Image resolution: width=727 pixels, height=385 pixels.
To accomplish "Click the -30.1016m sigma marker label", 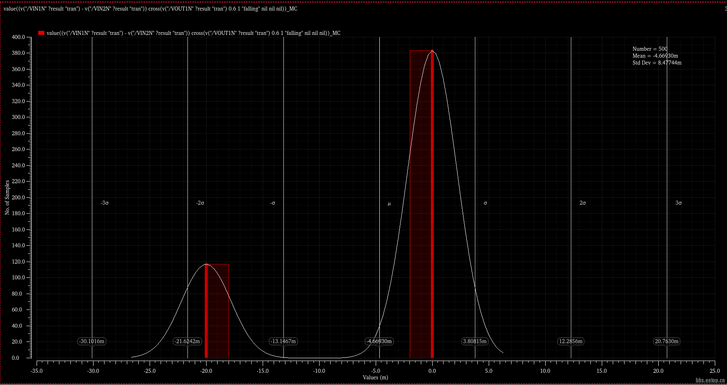I will point(92,341).
